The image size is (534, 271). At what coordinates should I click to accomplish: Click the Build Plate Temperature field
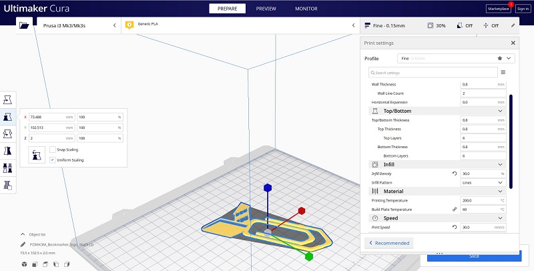click(x=483, y=210)
